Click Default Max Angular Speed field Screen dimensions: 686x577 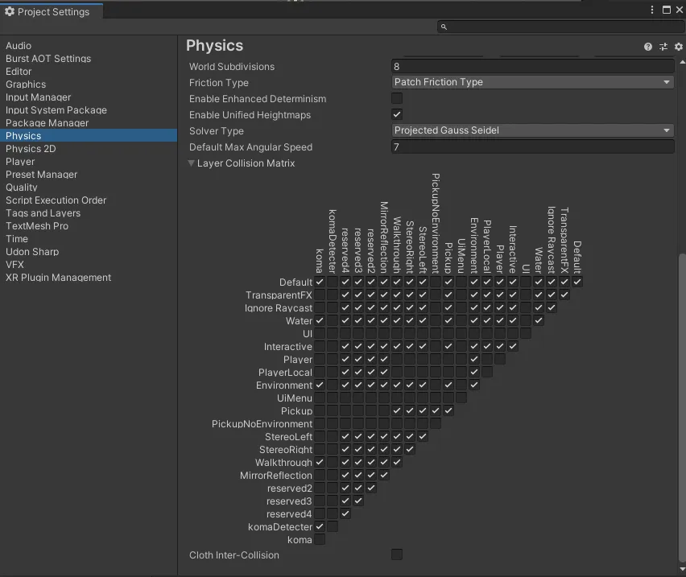(x=532, y=147)
